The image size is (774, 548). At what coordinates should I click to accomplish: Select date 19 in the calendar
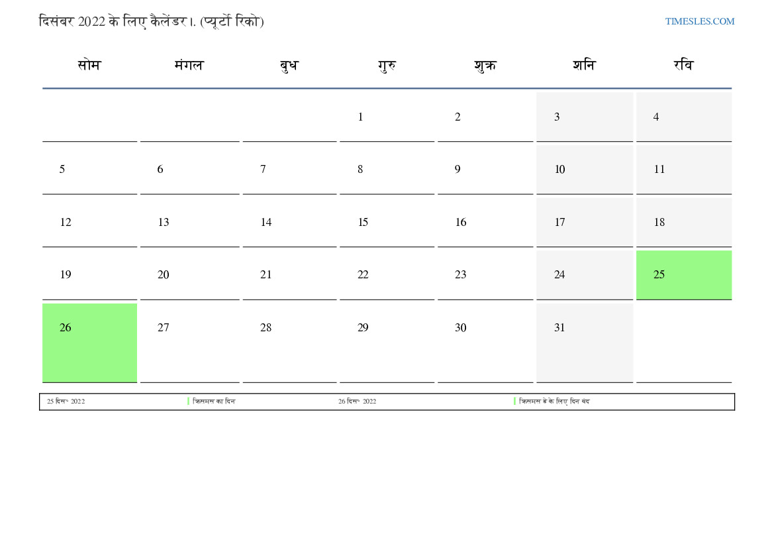(89, 275)
